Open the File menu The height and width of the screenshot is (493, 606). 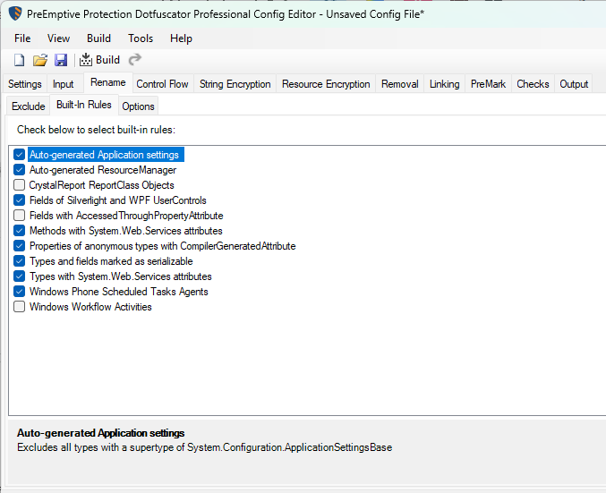click(22, 38)
